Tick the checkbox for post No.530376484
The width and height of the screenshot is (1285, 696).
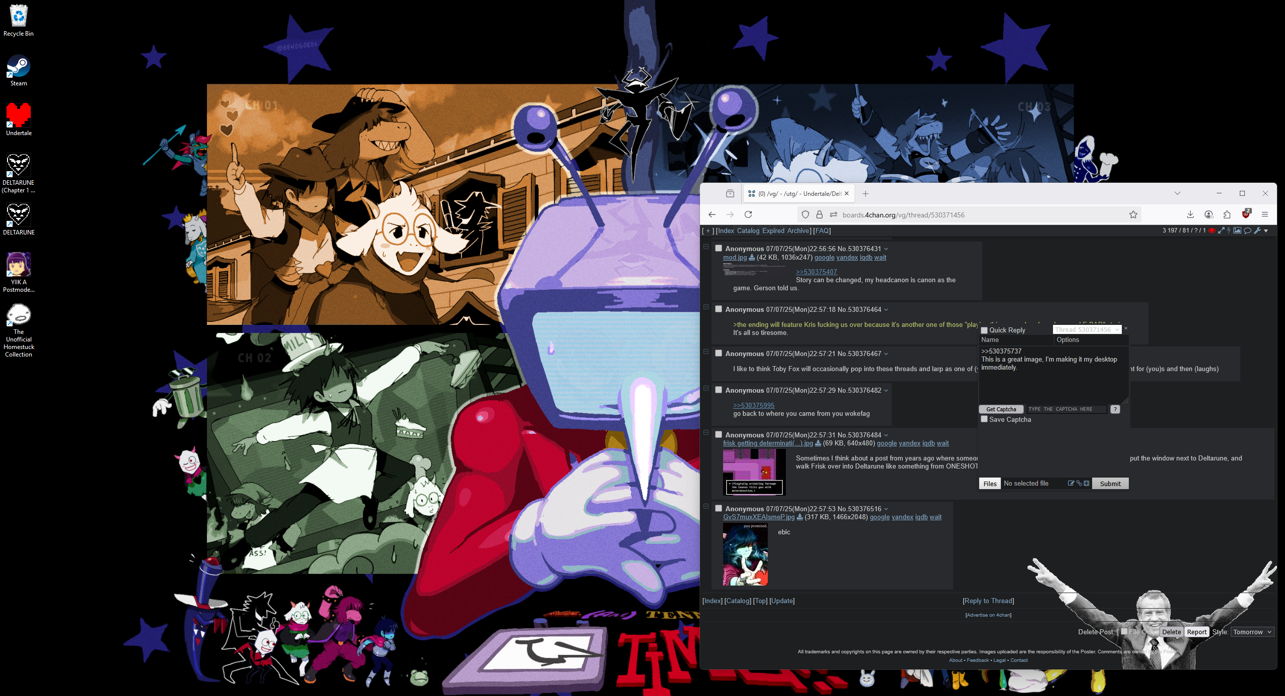719,434
